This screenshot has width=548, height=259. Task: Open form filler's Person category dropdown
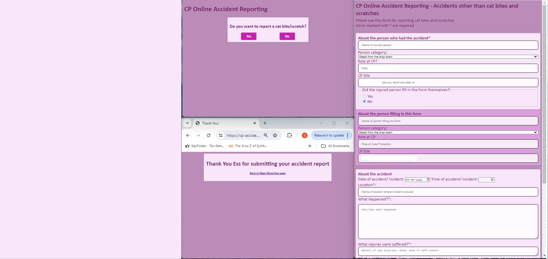448,132
